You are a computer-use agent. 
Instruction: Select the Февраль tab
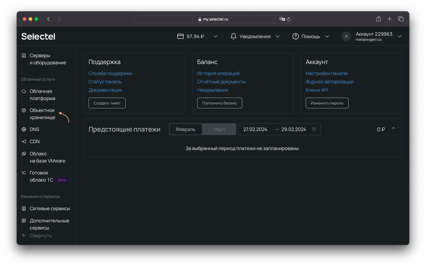(x=186, y=129)
